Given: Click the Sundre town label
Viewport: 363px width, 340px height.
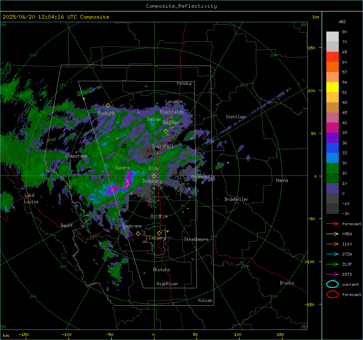Looking at the screenshot, I should (122, 168).
